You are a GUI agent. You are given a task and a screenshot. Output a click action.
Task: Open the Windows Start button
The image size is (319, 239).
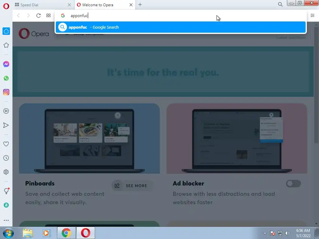coord(8,233)
